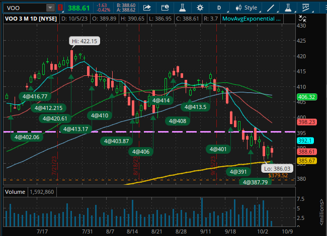Click the VOO 3 M 1D [NYSE] title
Viewport: 327px width, 236px height.
tap(31, 19)
